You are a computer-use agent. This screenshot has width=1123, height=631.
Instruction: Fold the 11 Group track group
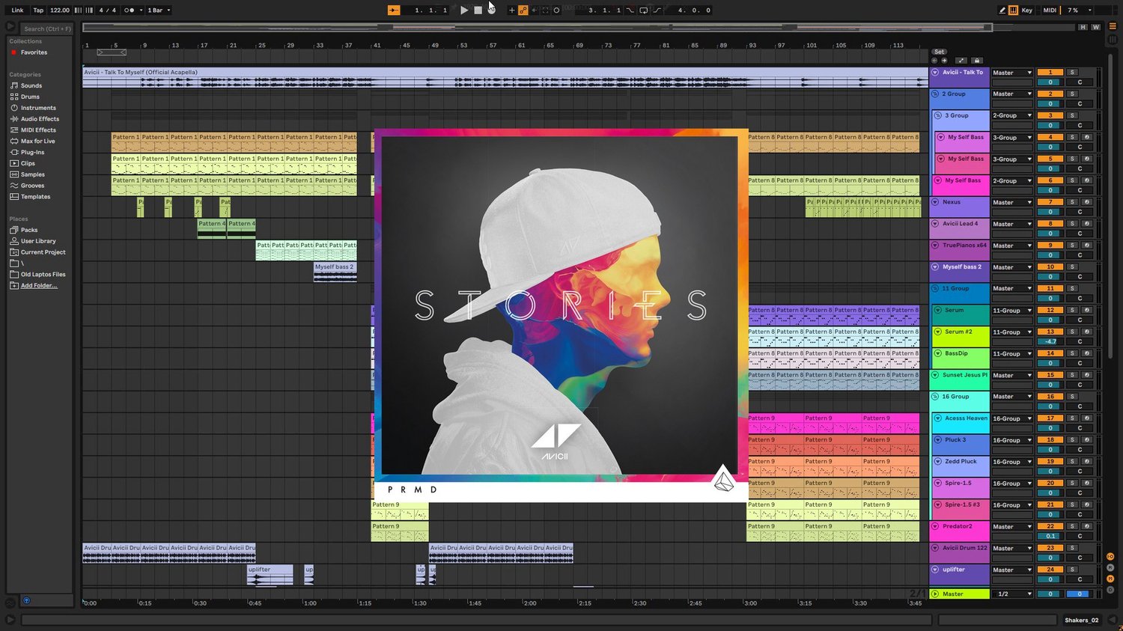(935, 288)
